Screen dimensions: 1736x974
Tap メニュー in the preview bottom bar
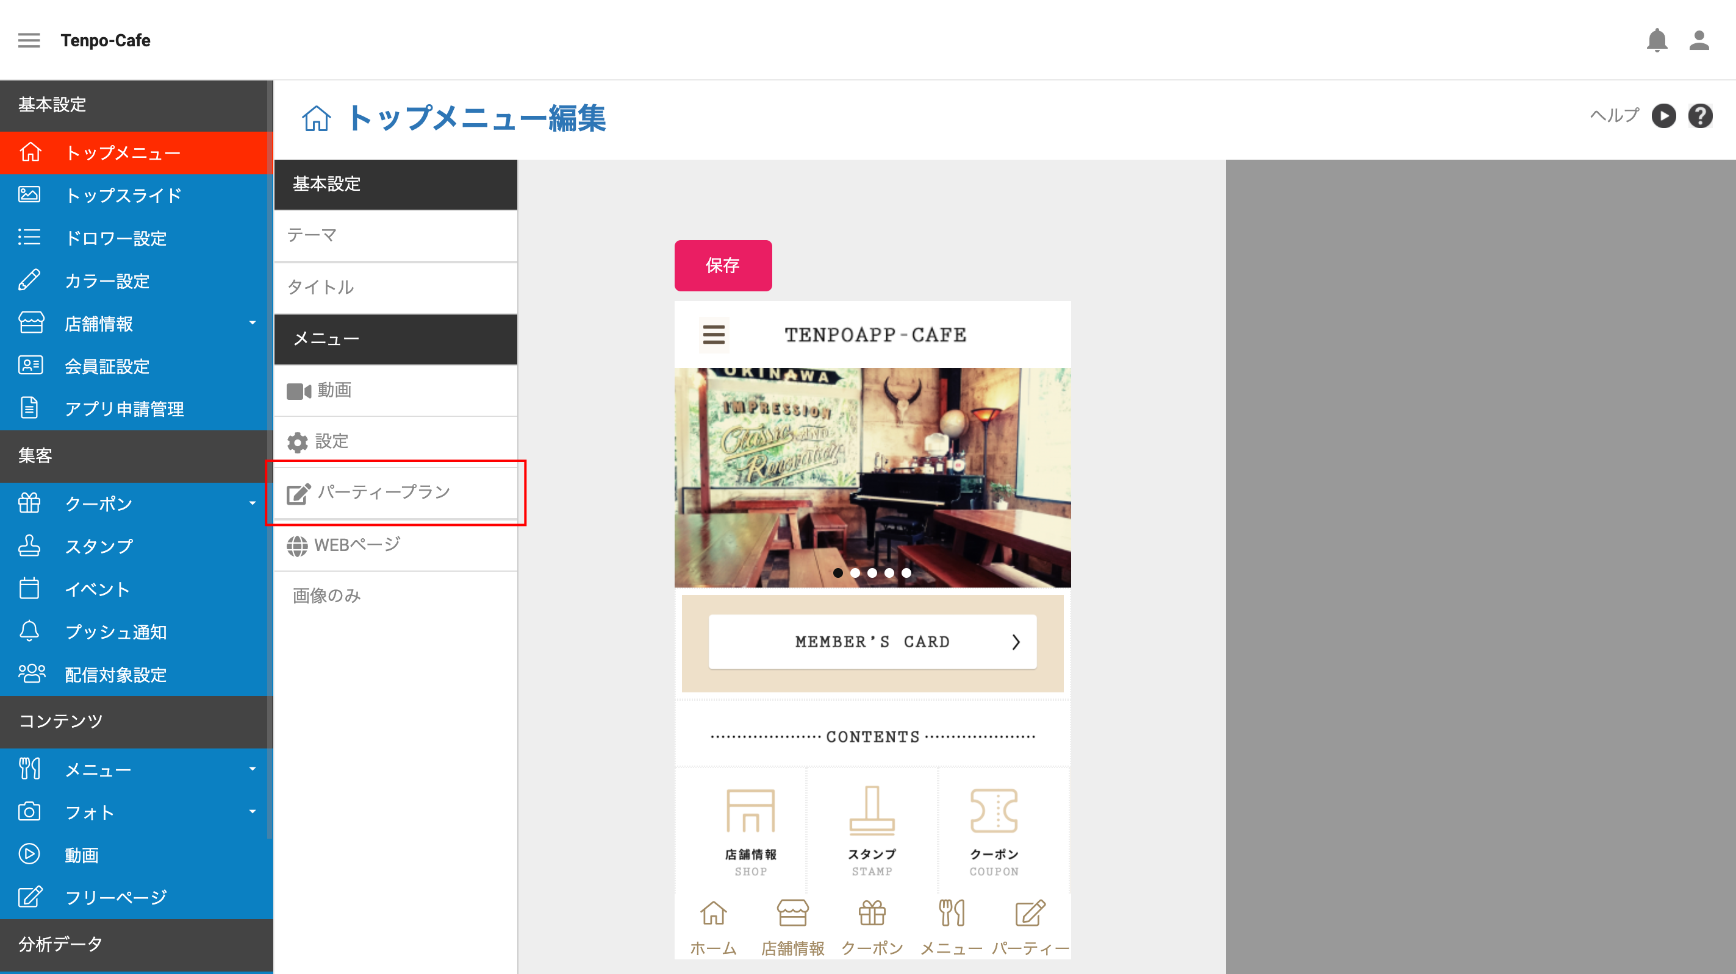tap(952, 928)
